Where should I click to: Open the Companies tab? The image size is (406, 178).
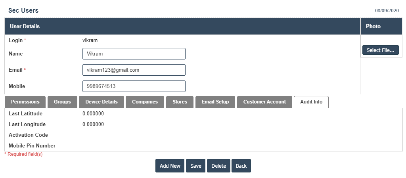click(x=145, y=102)
